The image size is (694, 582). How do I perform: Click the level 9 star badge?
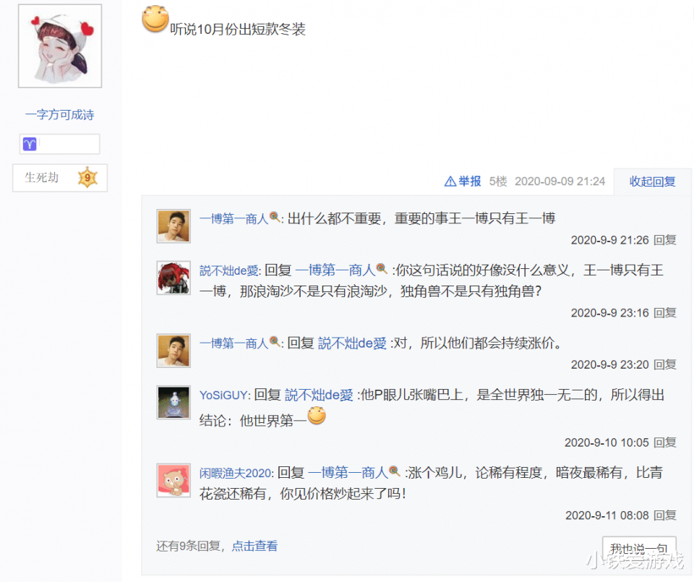pyautogui.click(x=87, y=177)
